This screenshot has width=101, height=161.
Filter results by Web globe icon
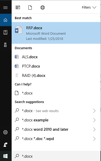click(x=43, y=8)
